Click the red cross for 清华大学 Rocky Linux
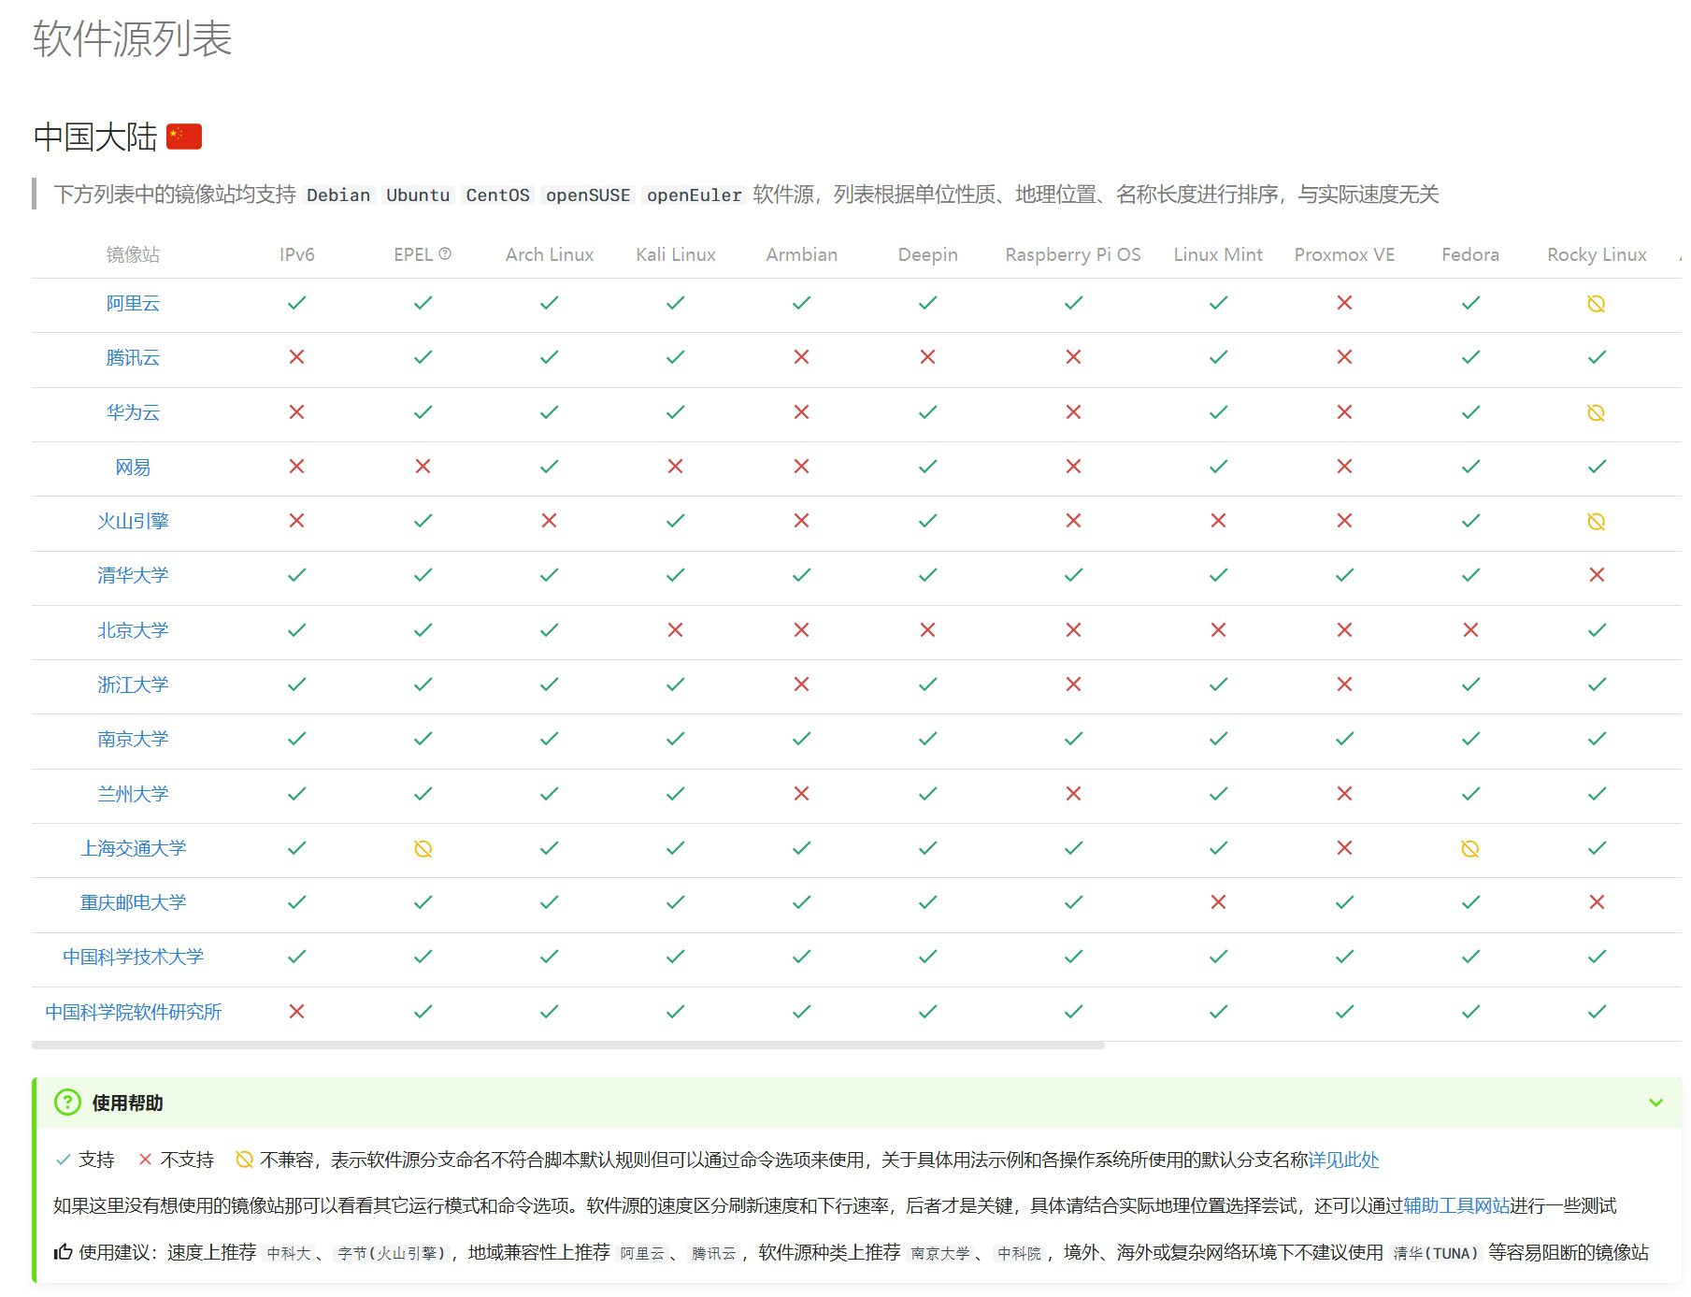Image resolution: width=1691 pixels, height=1297 pixels. [x=1597, y=575]
